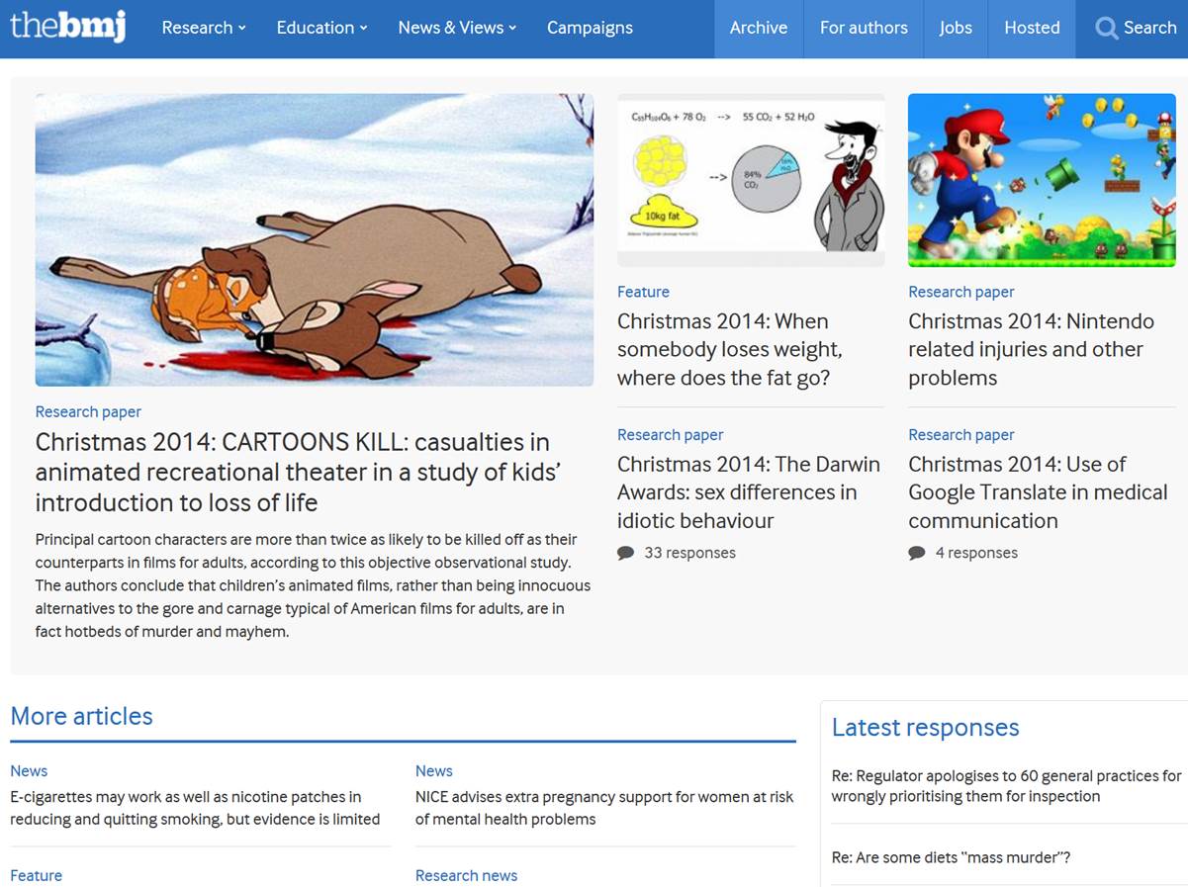Select For authors in the header
The width and height of the screenshot is (1188, 887).
pyautogui.click(x=864, y=28)
